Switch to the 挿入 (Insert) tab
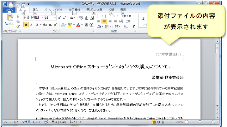This screenshot has height=127, width=227. [x=35, y=10]
